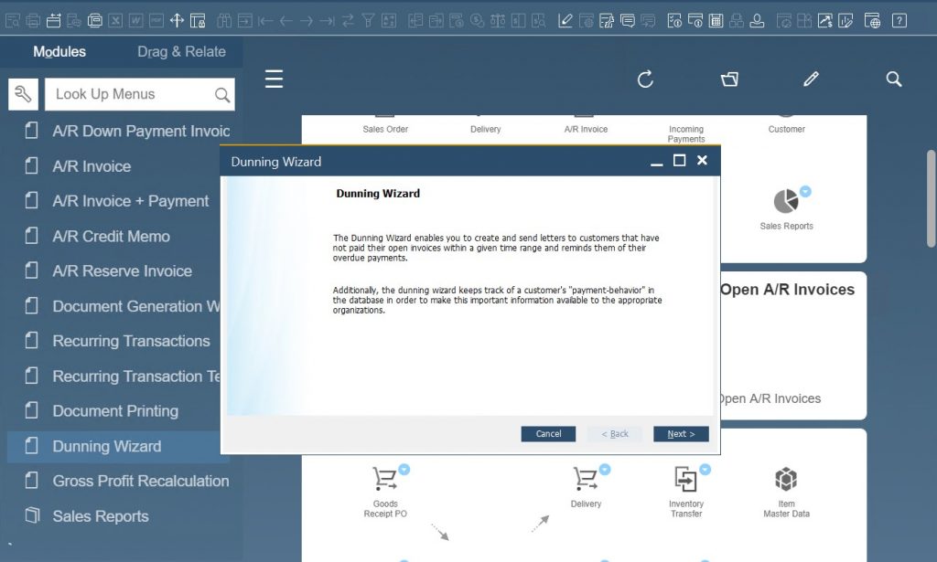Screen dimensions: 937x562
Task: Export the document to Microsoft Excel
Action: click(x=113, y=19)
